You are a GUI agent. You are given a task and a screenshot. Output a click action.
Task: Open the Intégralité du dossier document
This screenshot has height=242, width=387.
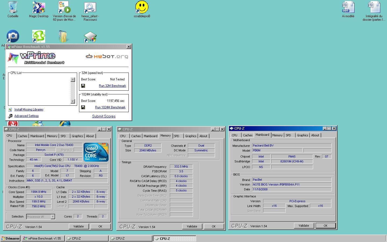(x=374, y=7)
